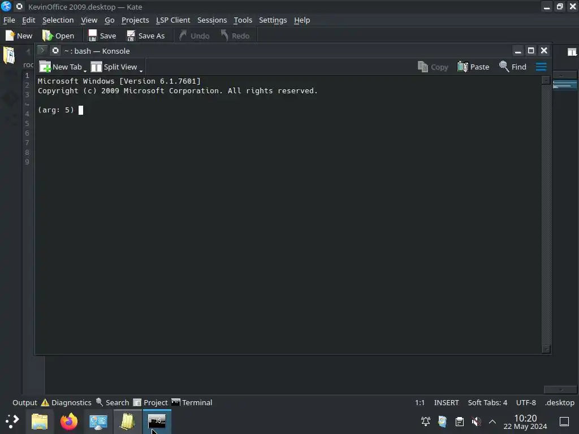This screenshot has width=579, height=434.
Task: Toggle INSERT mode in status bar
Action: [x=447, y=402]
